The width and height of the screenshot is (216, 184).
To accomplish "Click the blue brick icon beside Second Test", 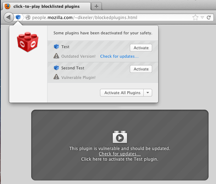I will point(56,68).
